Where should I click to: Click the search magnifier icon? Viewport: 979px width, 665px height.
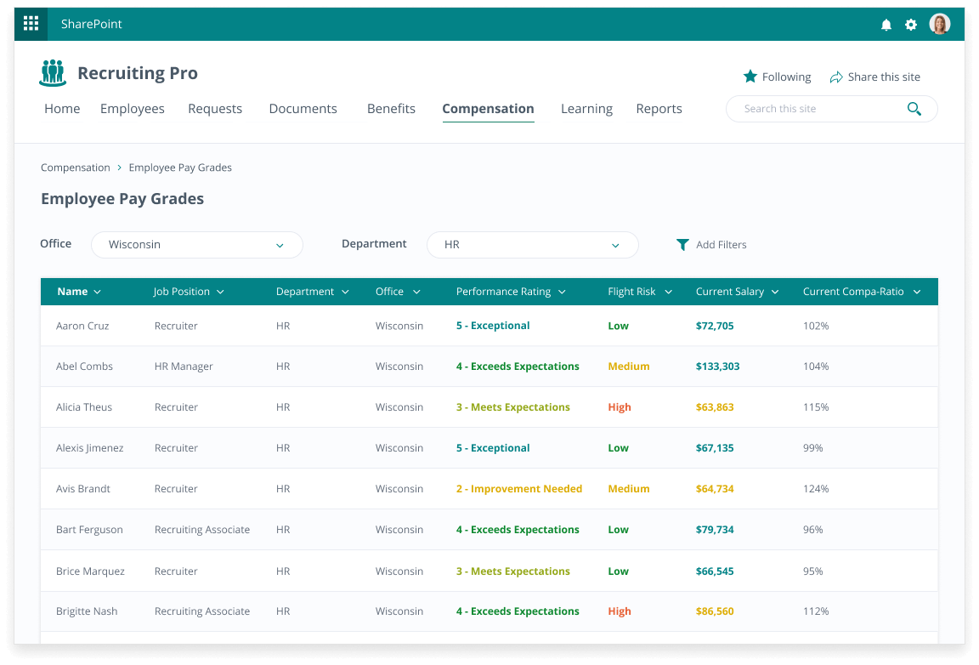click(914, 109)
